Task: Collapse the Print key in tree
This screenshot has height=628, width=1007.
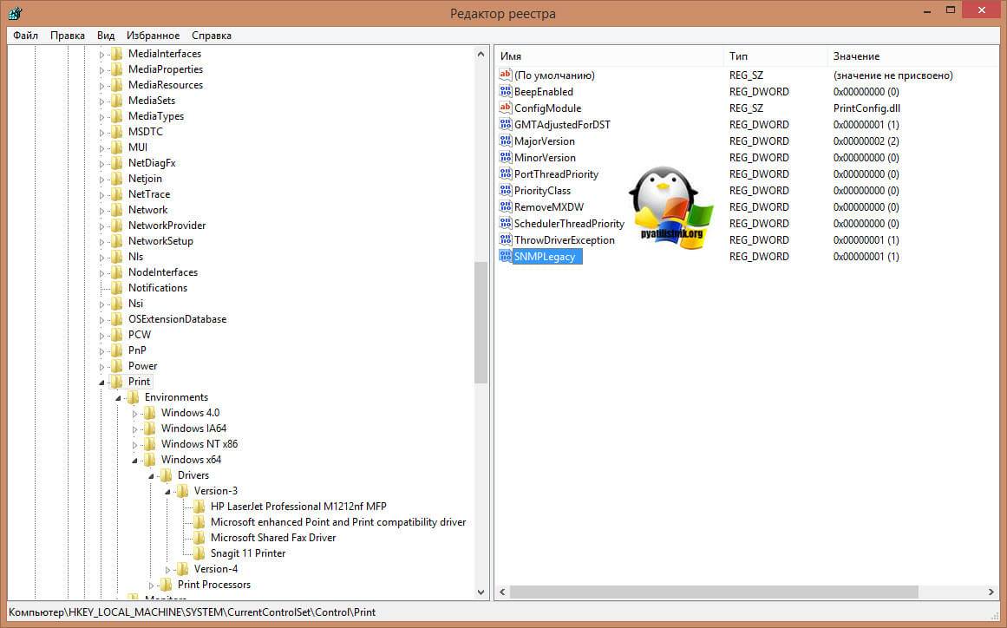Action: [x=101, y=383]
